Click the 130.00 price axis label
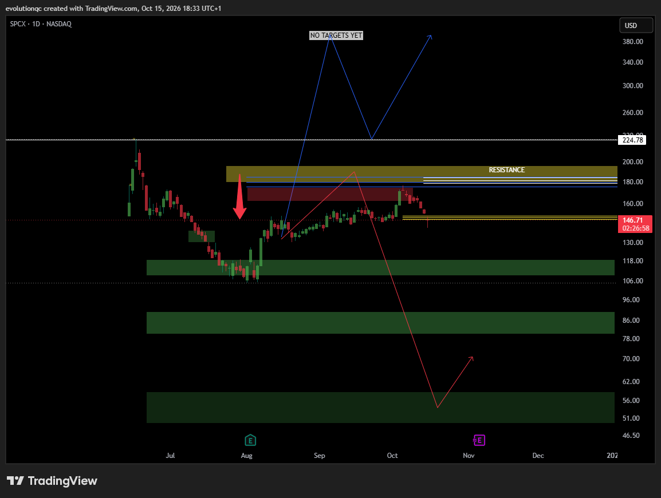Screen dimensions: 661x498 tap(633, 243)
